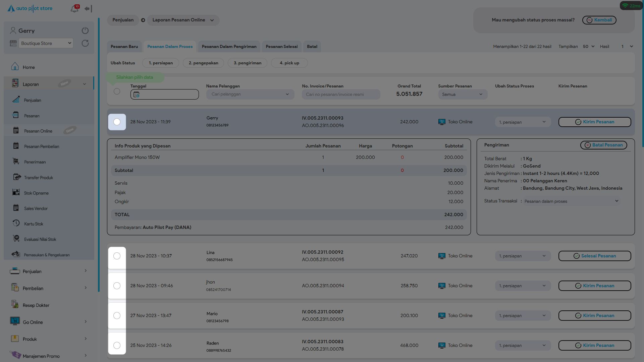Open Home from the sidebar icon

[15, 67]
